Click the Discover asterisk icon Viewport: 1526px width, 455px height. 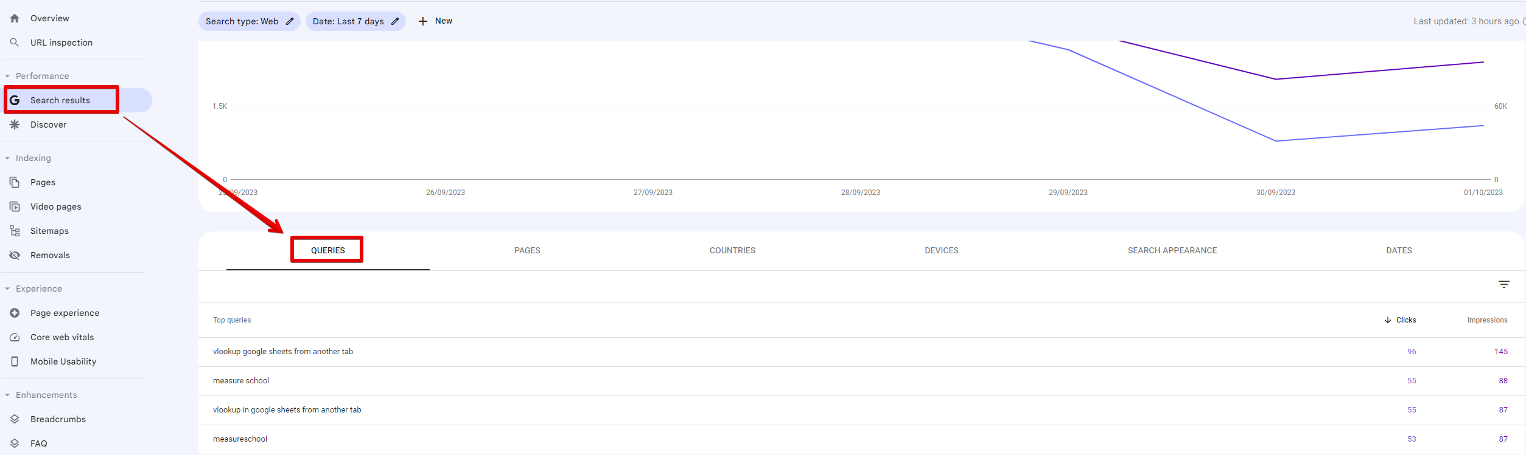click(15, 125)
